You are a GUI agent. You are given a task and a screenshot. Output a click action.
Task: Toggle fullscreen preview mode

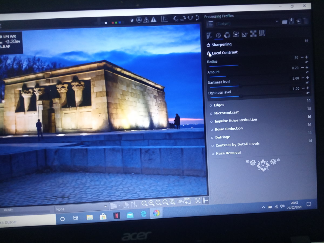198,201
